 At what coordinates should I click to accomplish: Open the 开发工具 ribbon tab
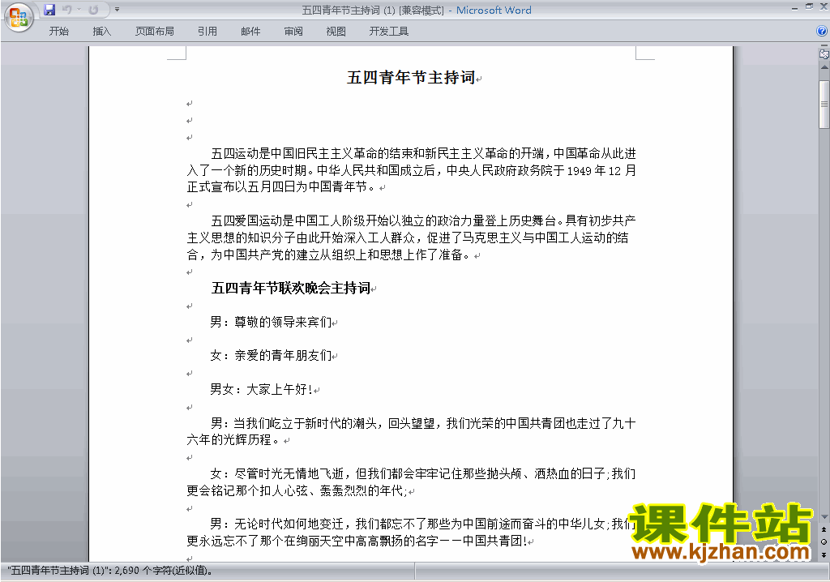(388, 32)
